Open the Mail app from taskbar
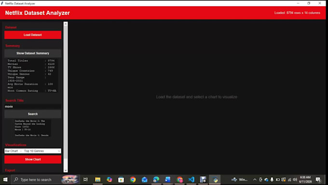The width and height of the screenshot is (328, 185). point(144,180)
